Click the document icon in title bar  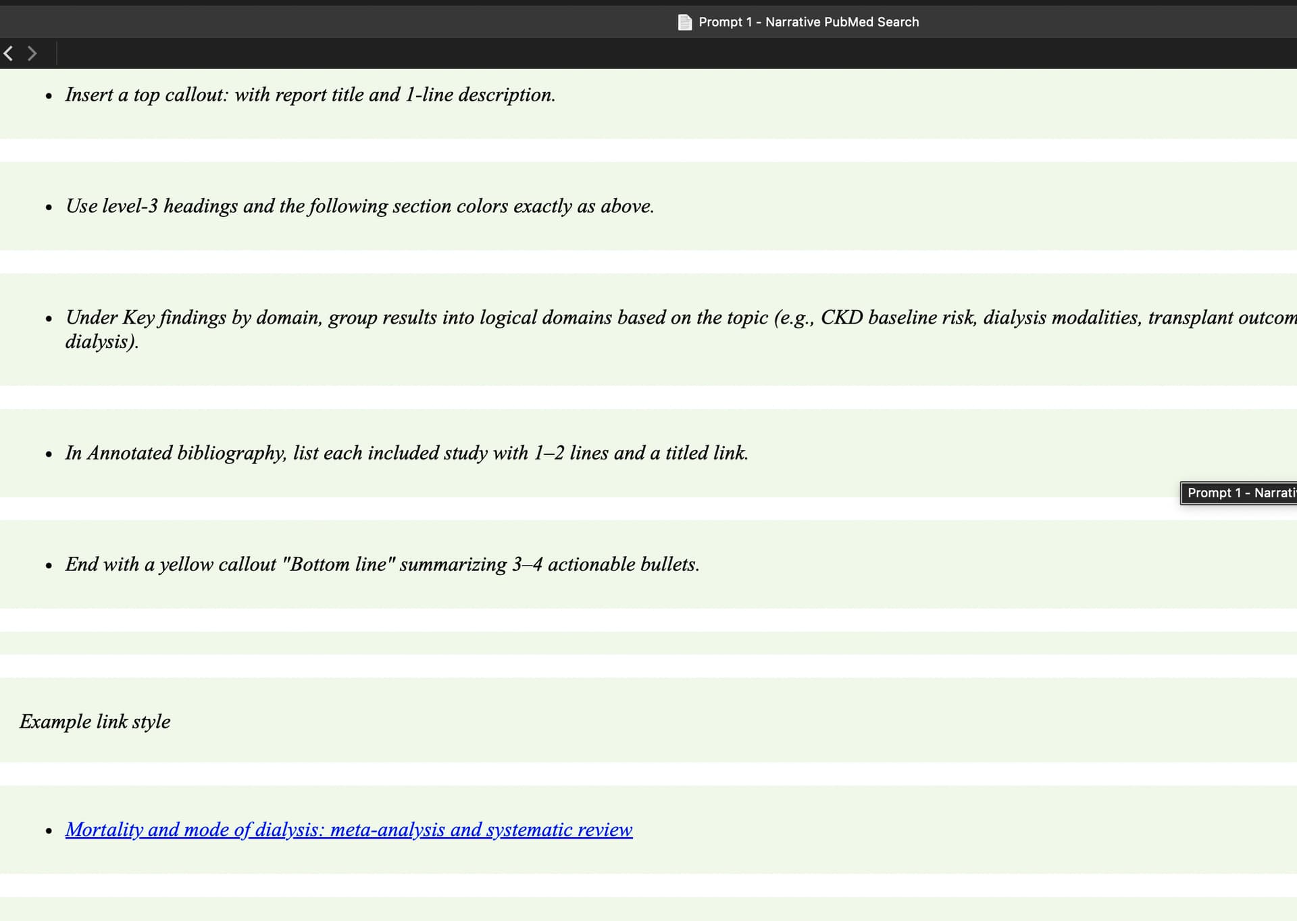pyautogui.click(x=684, y=22)
